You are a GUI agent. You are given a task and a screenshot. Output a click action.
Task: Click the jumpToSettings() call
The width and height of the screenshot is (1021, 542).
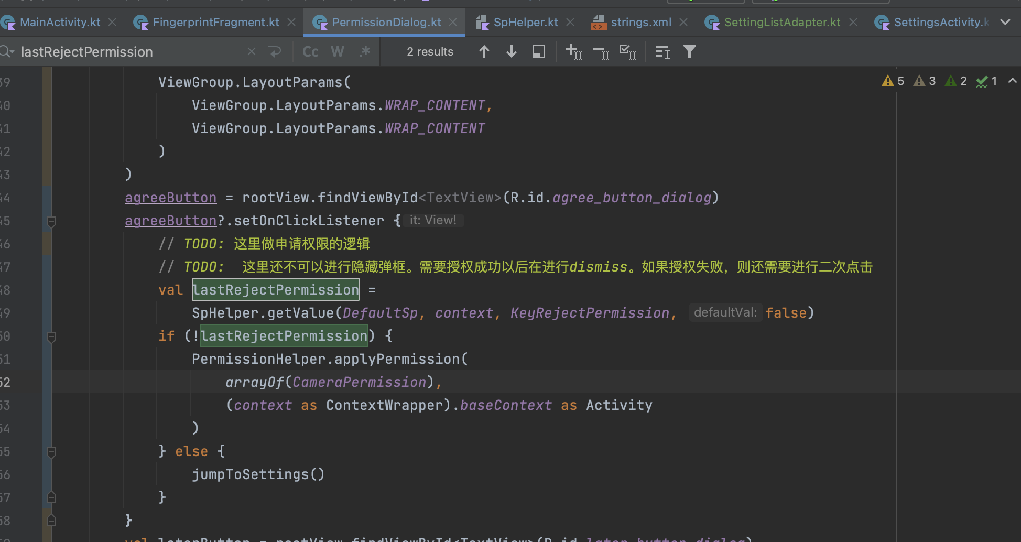(258, 474)
